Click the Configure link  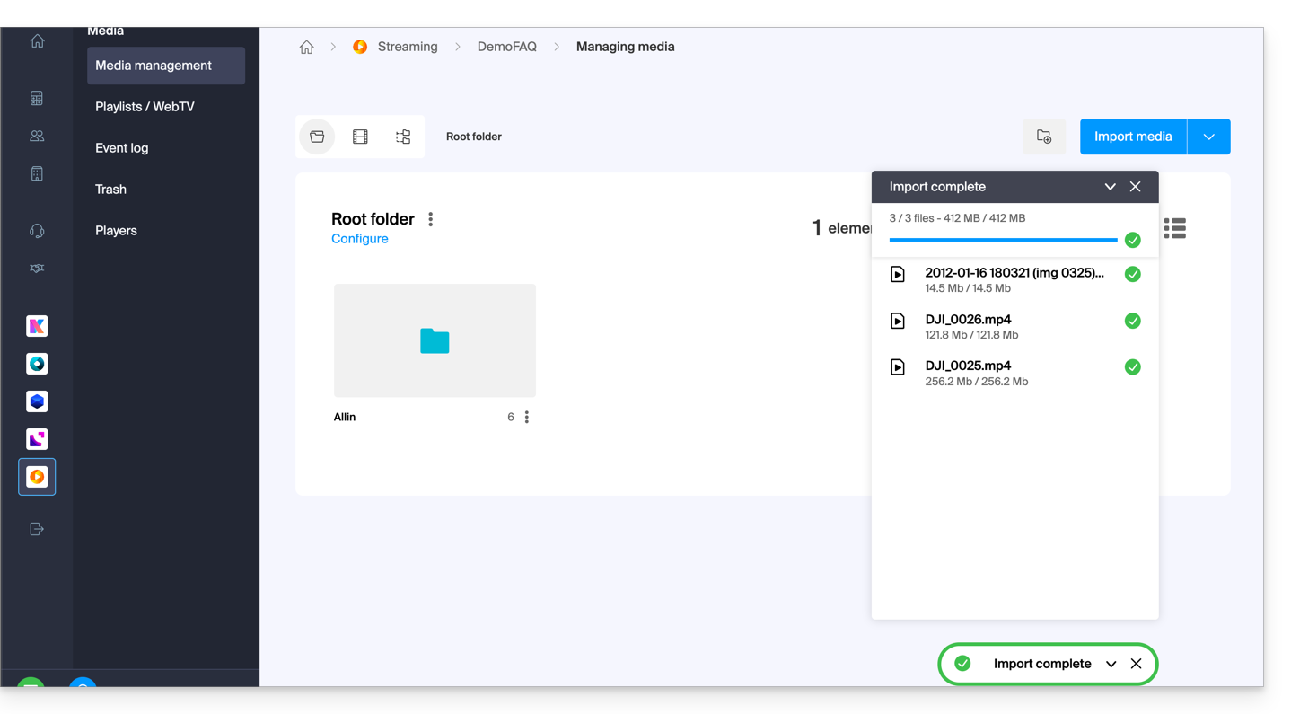[359, 239]
